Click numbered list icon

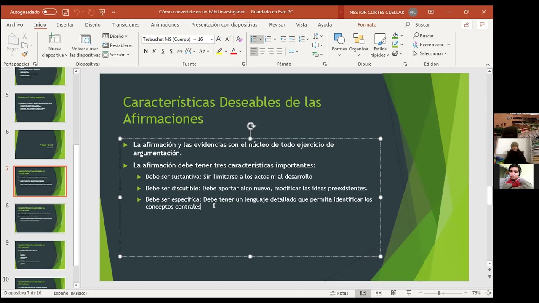click(x=268, y=39)
